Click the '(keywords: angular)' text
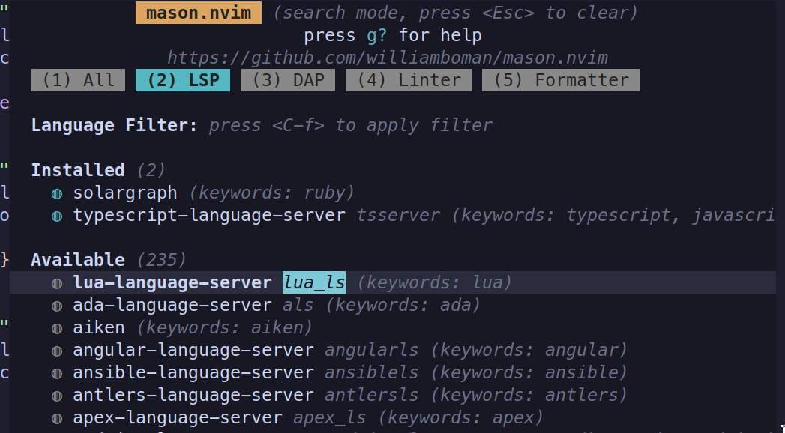The image size is (785, 433). click(x=529, y=351)
